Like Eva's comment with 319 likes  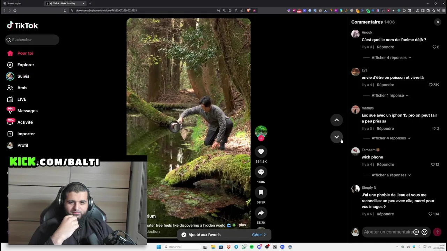431,85
